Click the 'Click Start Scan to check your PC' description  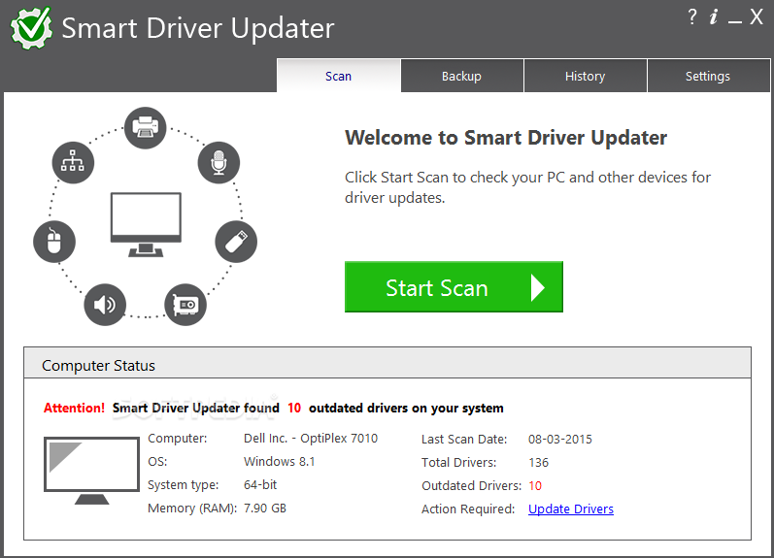tap(527, 187)
